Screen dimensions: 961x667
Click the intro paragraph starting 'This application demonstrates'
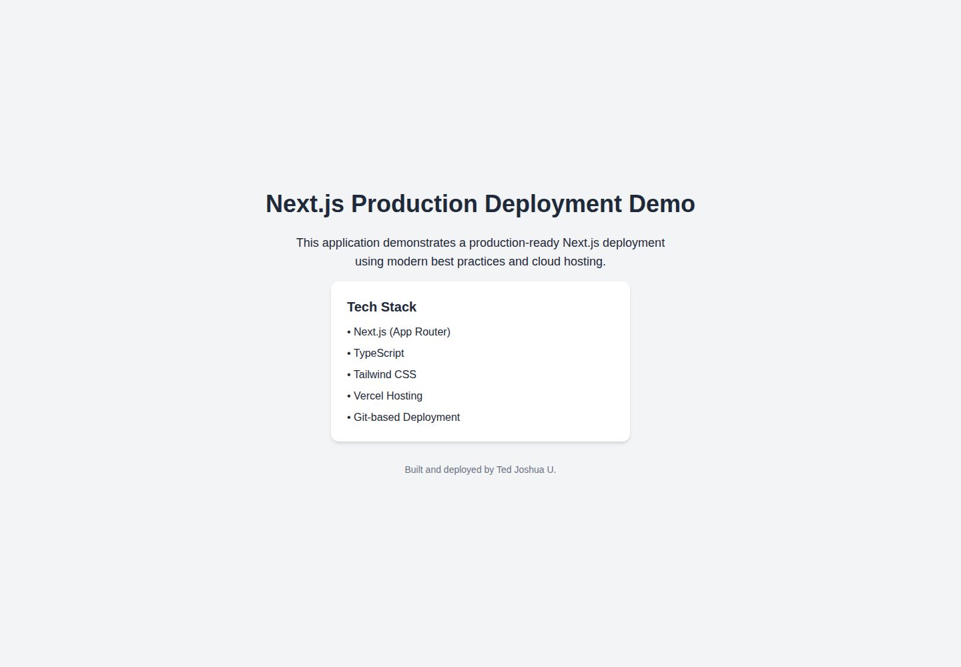480,252
